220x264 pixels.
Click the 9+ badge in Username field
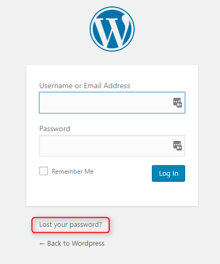point(179,105)
